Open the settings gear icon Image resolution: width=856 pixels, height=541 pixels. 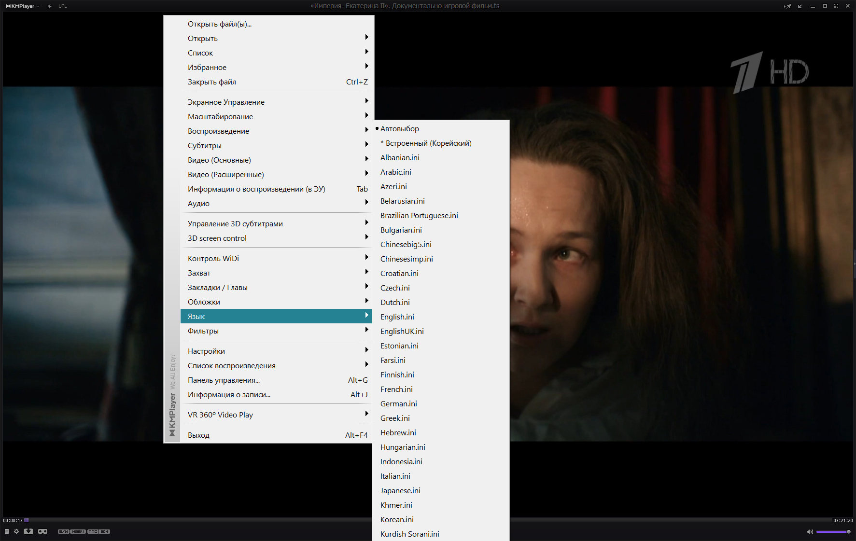(x=16, y=531)
